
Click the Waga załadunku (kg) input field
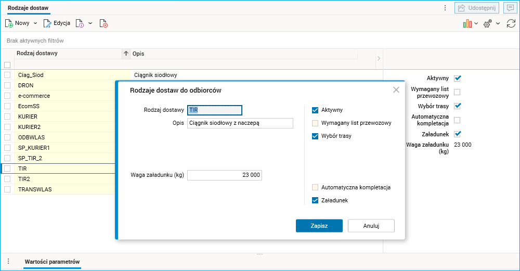[225, 175]
